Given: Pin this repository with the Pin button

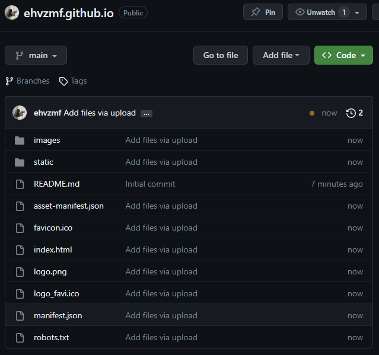Looking at the screenshot, I should (x=263, y=12).
